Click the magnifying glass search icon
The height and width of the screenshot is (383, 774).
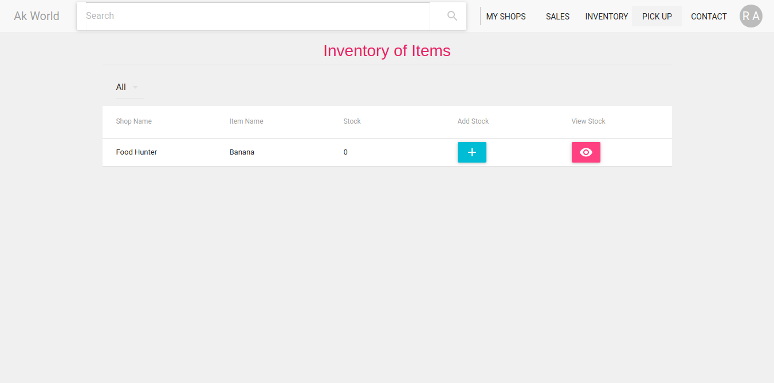point(452,16)
